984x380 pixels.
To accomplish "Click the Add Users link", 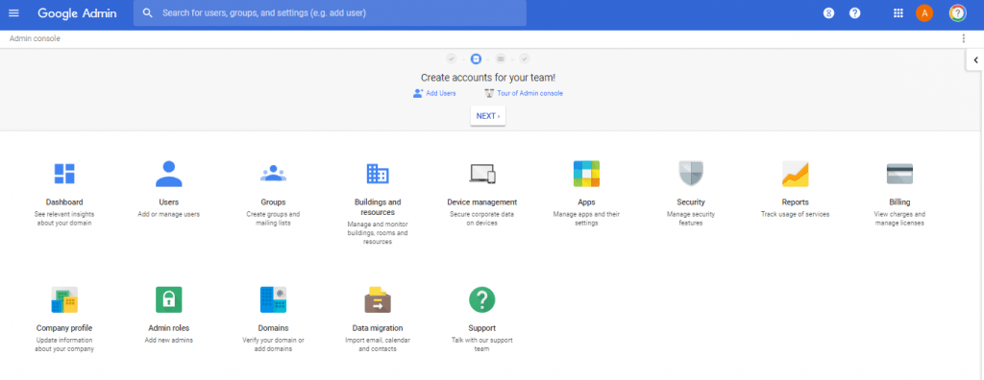I will [440, 93].
